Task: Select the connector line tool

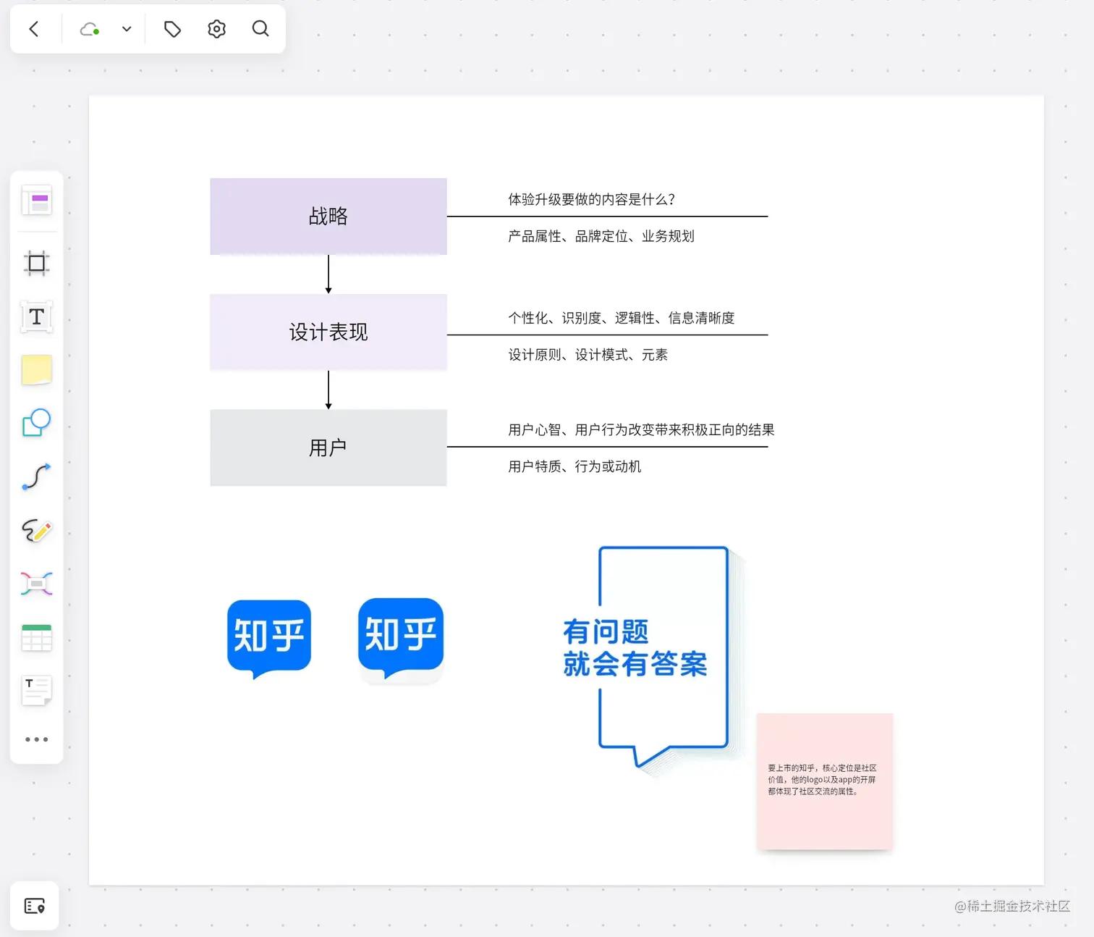Action: [x=37, y=477]
